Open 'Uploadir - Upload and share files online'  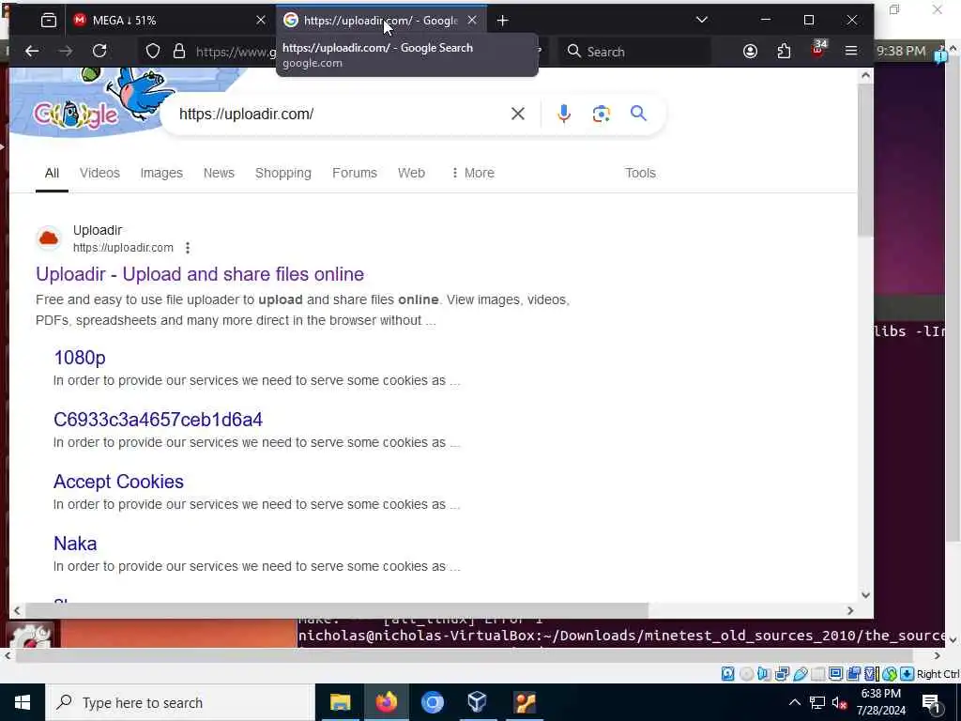pos(200,274)
